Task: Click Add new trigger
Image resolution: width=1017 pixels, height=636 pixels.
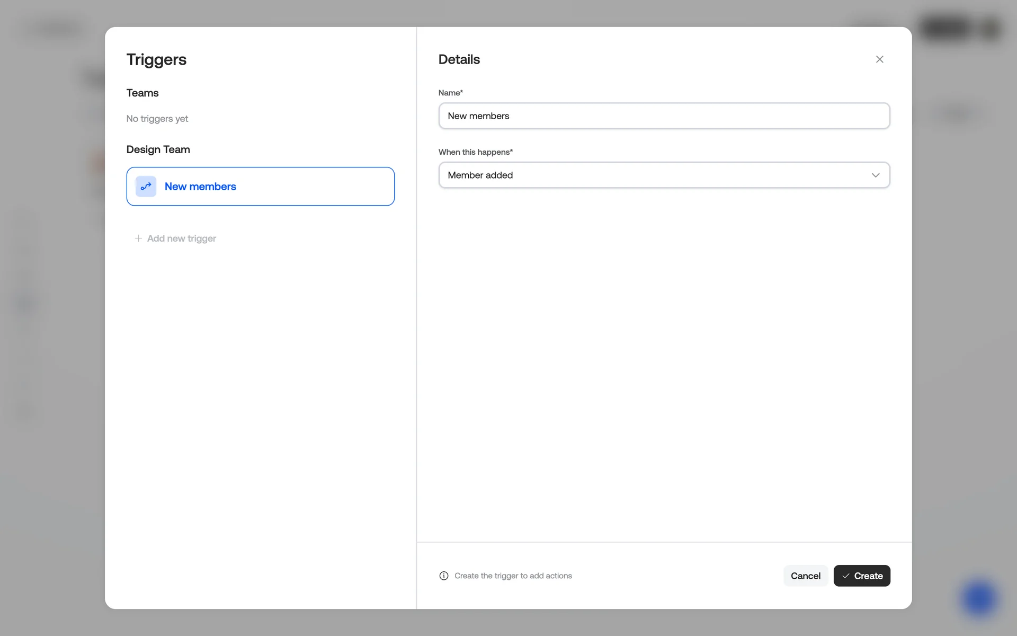Action: coord(181,238)
